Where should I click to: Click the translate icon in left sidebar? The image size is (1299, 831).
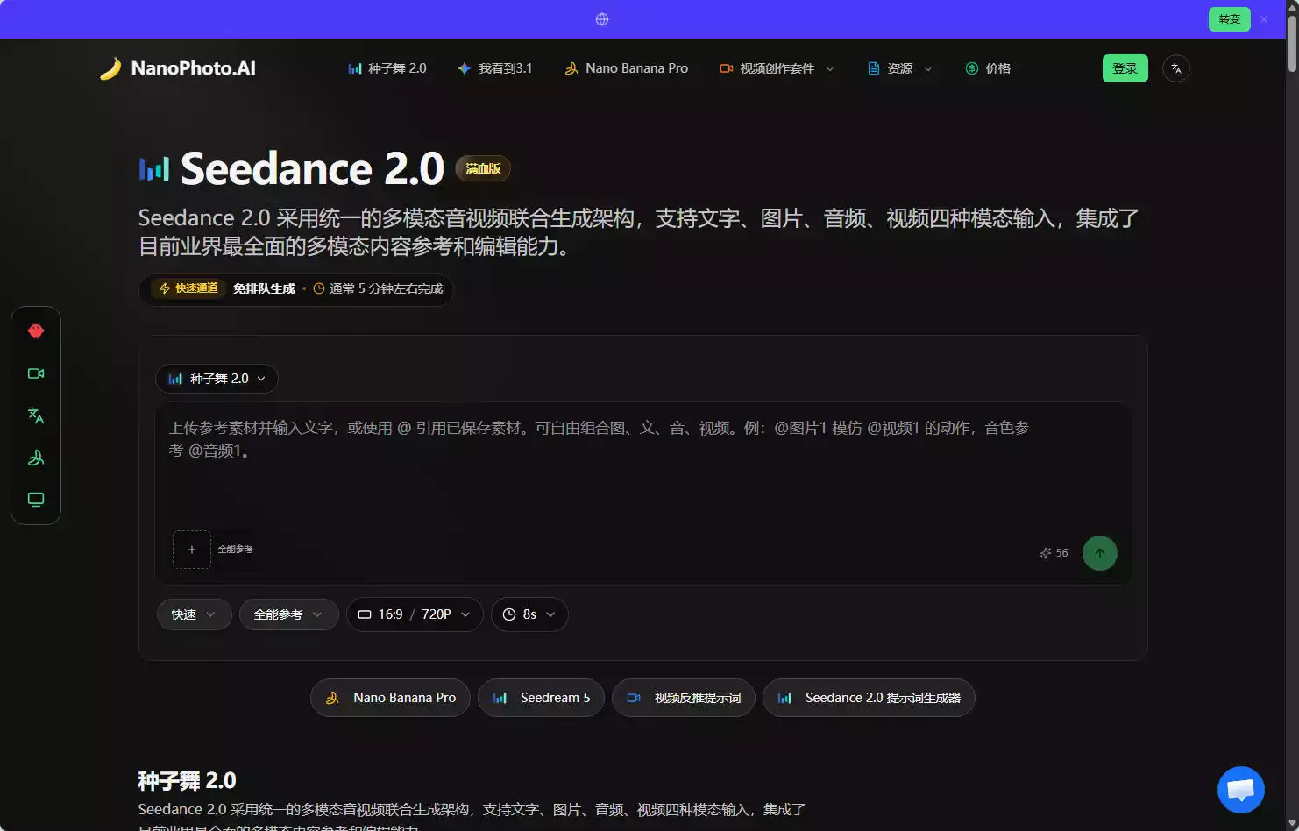[x=36, y=415]
